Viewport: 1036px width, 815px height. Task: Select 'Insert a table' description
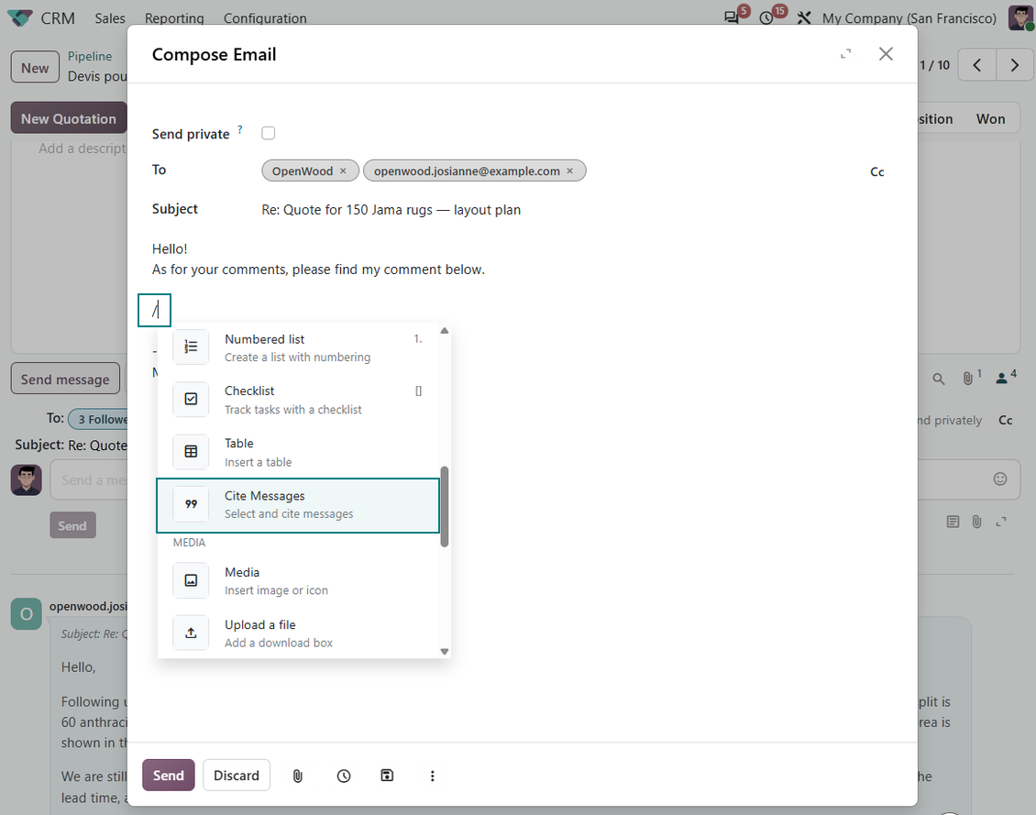coord(258,462)
